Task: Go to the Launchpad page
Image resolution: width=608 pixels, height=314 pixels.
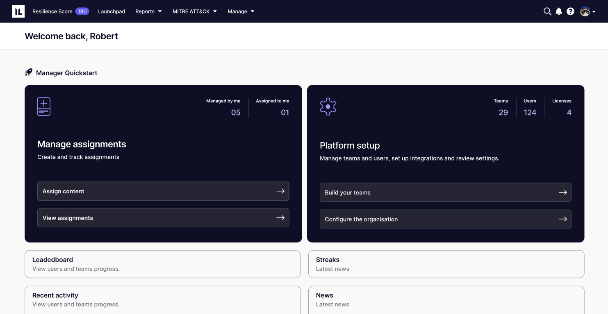Action: pos(112,11)
